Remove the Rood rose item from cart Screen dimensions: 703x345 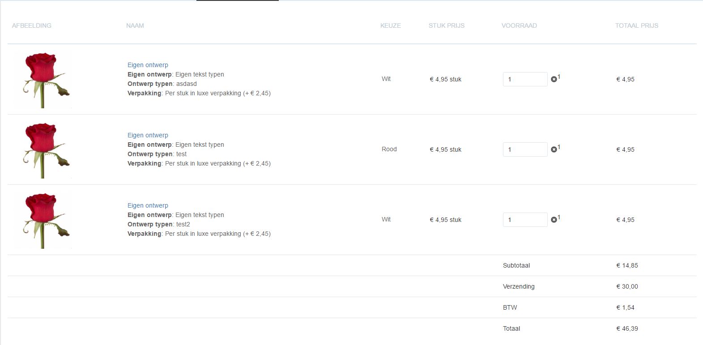tap(554, 149)
